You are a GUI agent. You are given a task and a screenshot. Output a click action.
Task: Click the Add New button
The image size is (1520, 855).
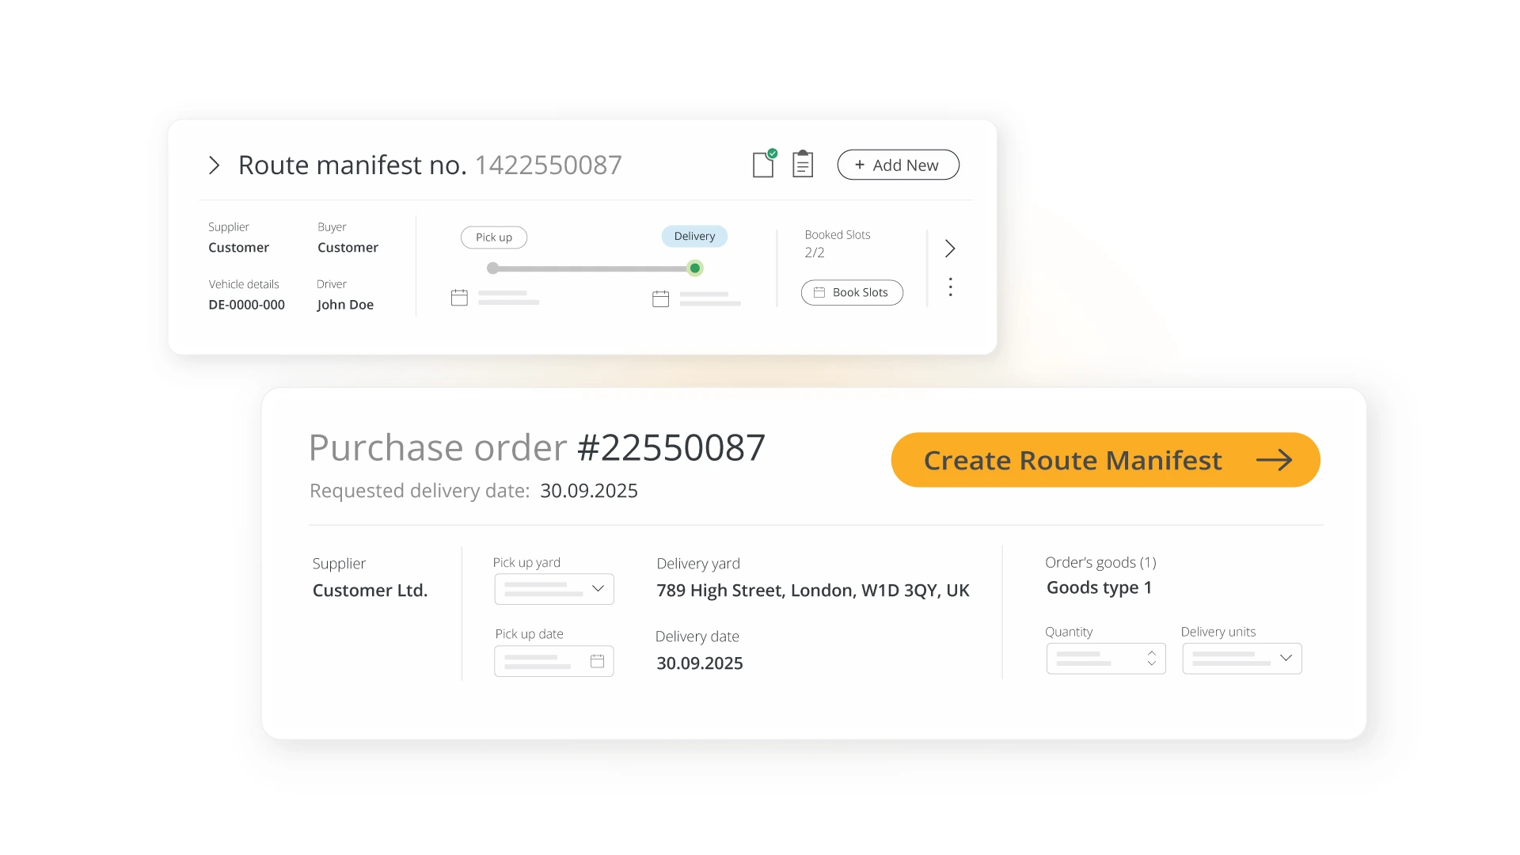coord(898,164)
